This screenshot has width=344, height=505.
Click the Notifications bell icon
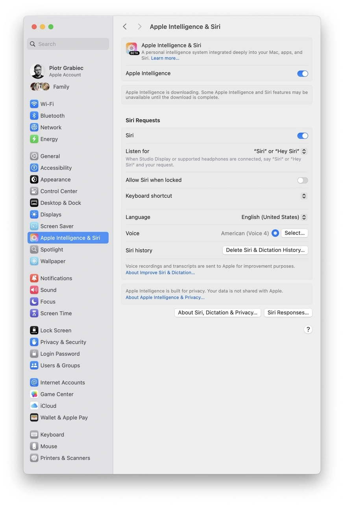(34, 278)
